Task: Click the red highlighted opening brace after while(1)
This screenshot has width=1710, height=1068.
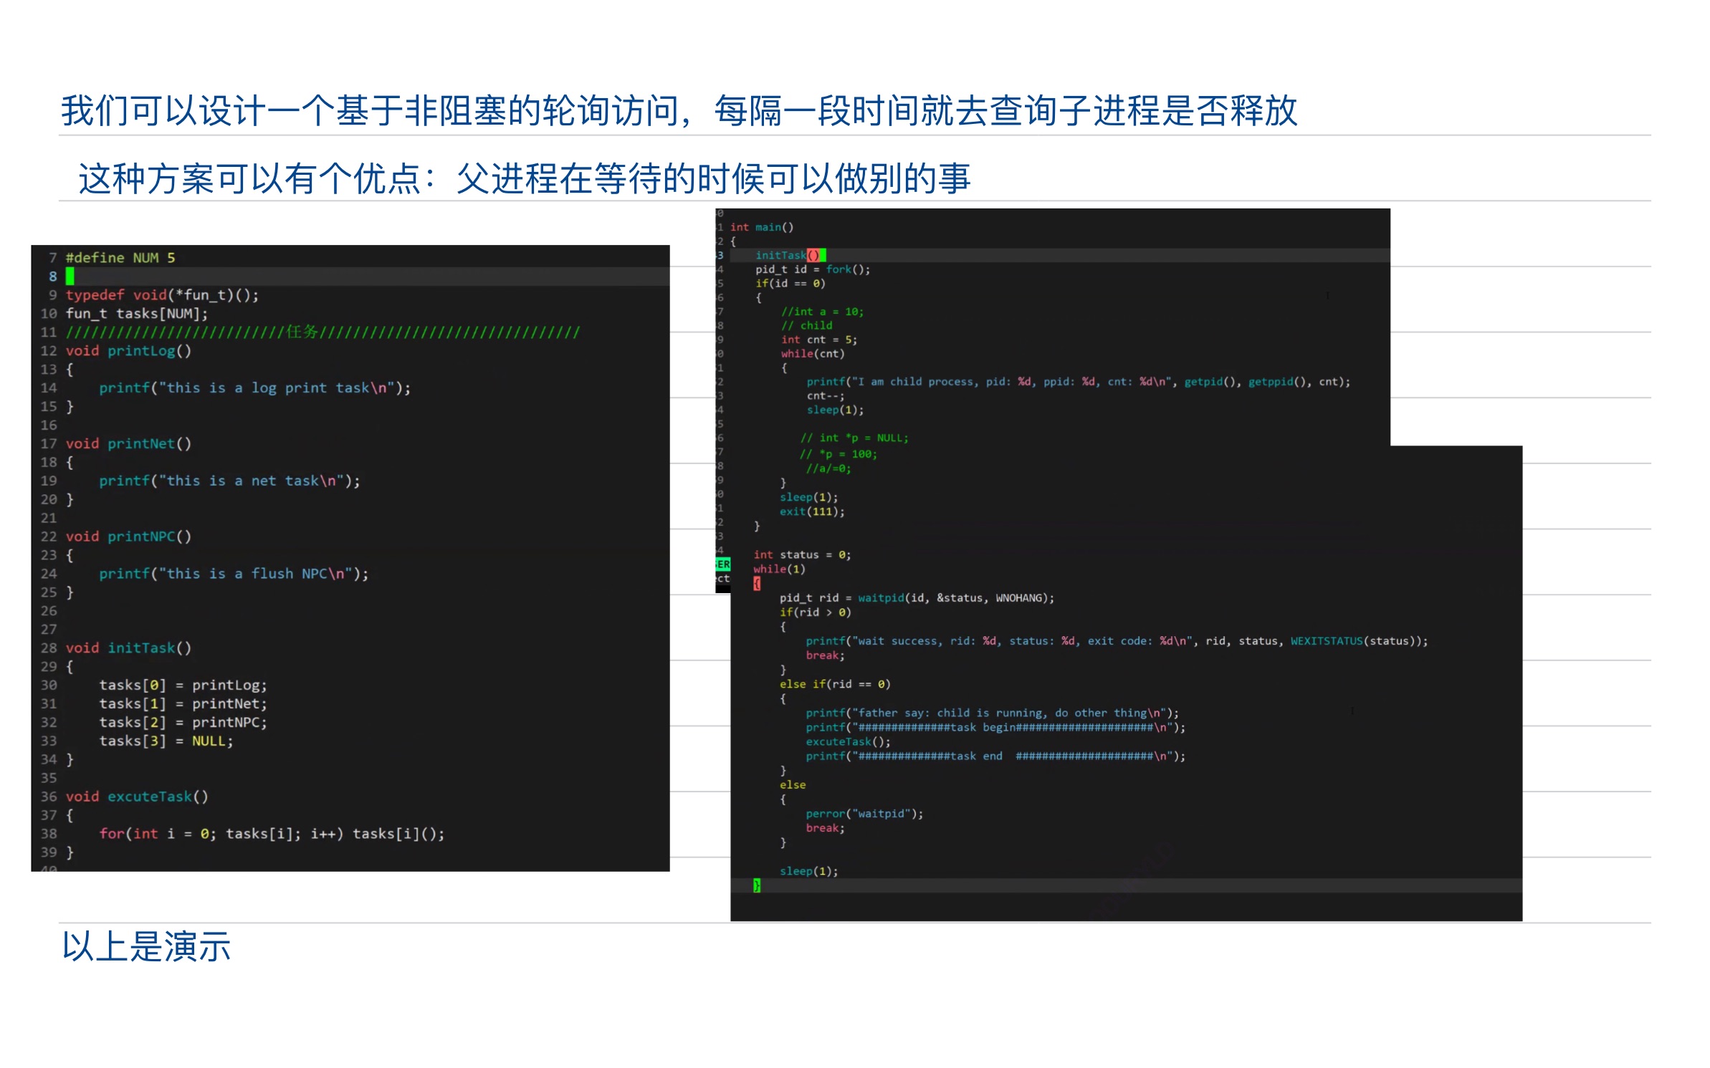Action: tap(757, 584)
